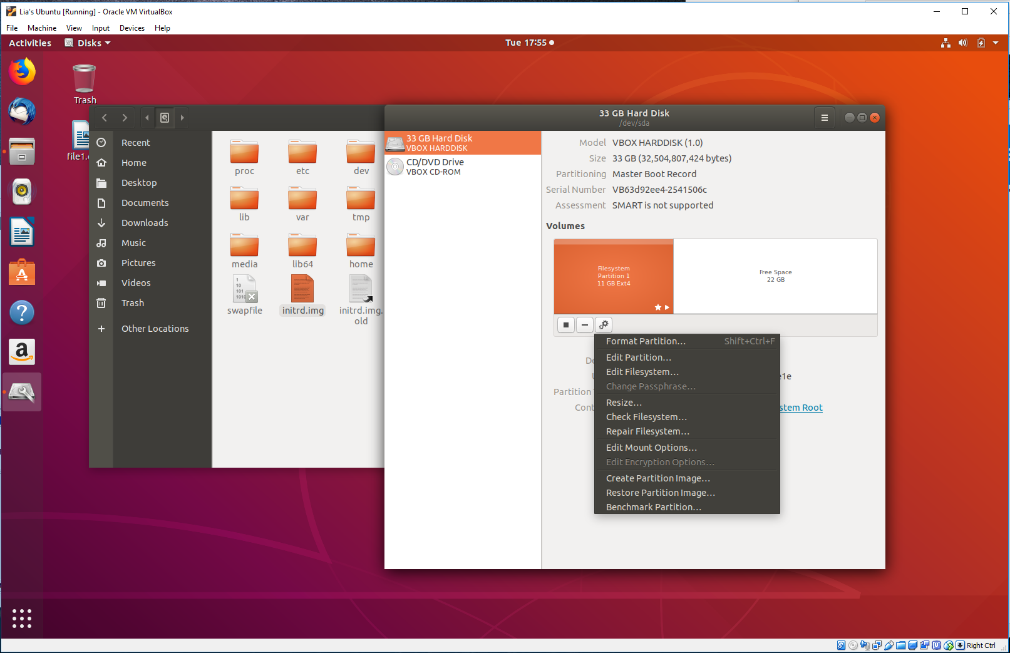Select the Free Space region in the volumes bar

[x=775, y=276]
